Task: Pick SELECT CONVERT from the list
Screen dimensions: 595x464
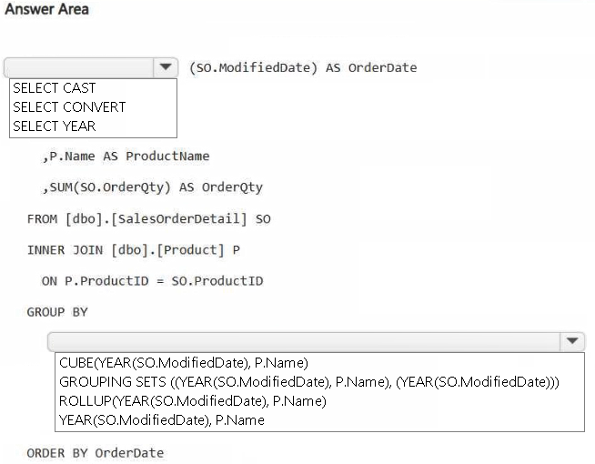Action: tap(69, 106)
